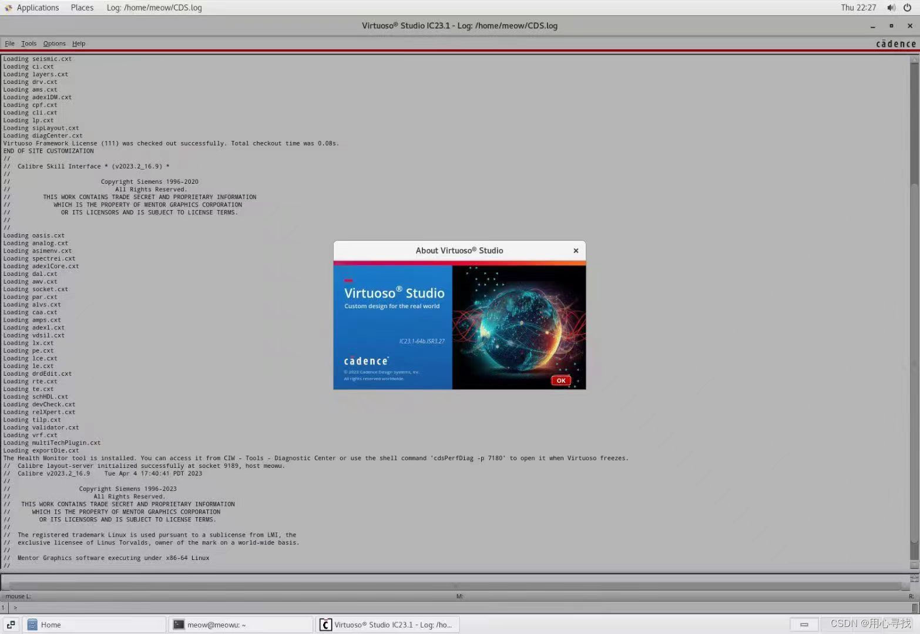Image resolution: width=920 pixels, height=634 pixels.
Task: Click the volume icon in the top panel
Action: 891,8
